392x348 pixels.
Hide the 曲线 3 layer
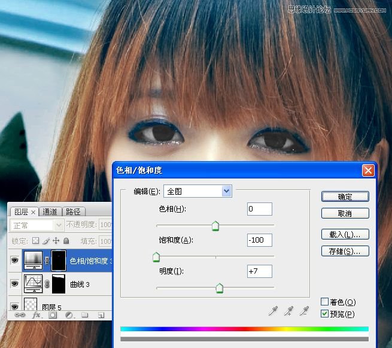click(x=14, y=283)
